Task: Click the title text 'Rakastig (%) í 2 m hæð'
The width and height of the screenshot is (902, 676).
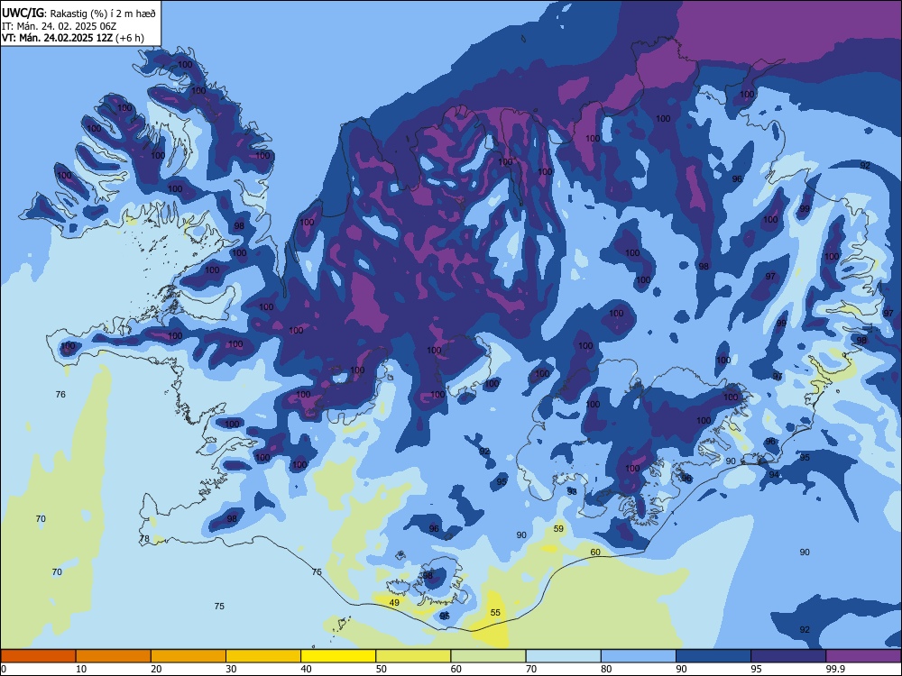Action: [x=103, y=13]
